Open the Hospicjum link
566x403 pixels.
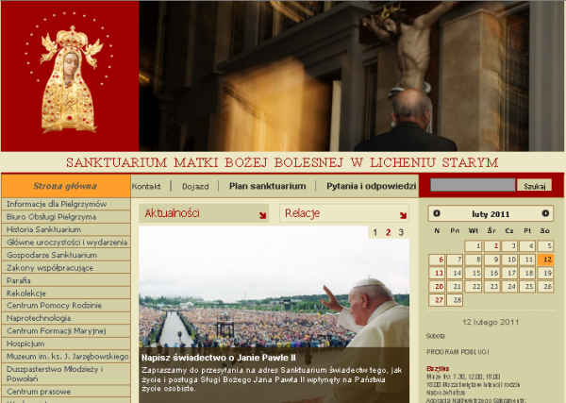[x=66, y=344]
